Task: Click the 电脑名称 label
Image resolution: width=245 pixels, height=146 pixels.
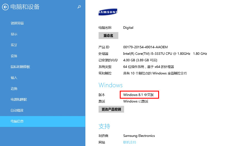Action: [x=105, y=28]
